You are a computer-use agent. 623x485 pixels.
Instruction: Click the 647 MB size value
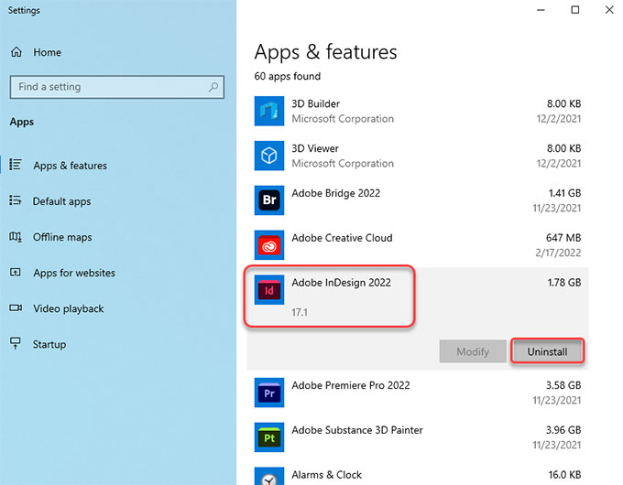pos(563,238)
